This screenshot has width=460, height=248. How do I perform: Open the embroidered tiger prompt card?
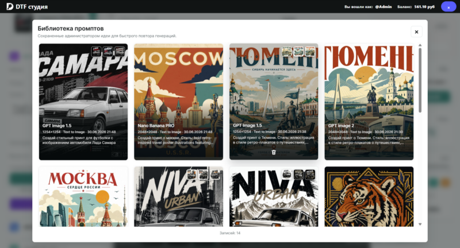369,197
